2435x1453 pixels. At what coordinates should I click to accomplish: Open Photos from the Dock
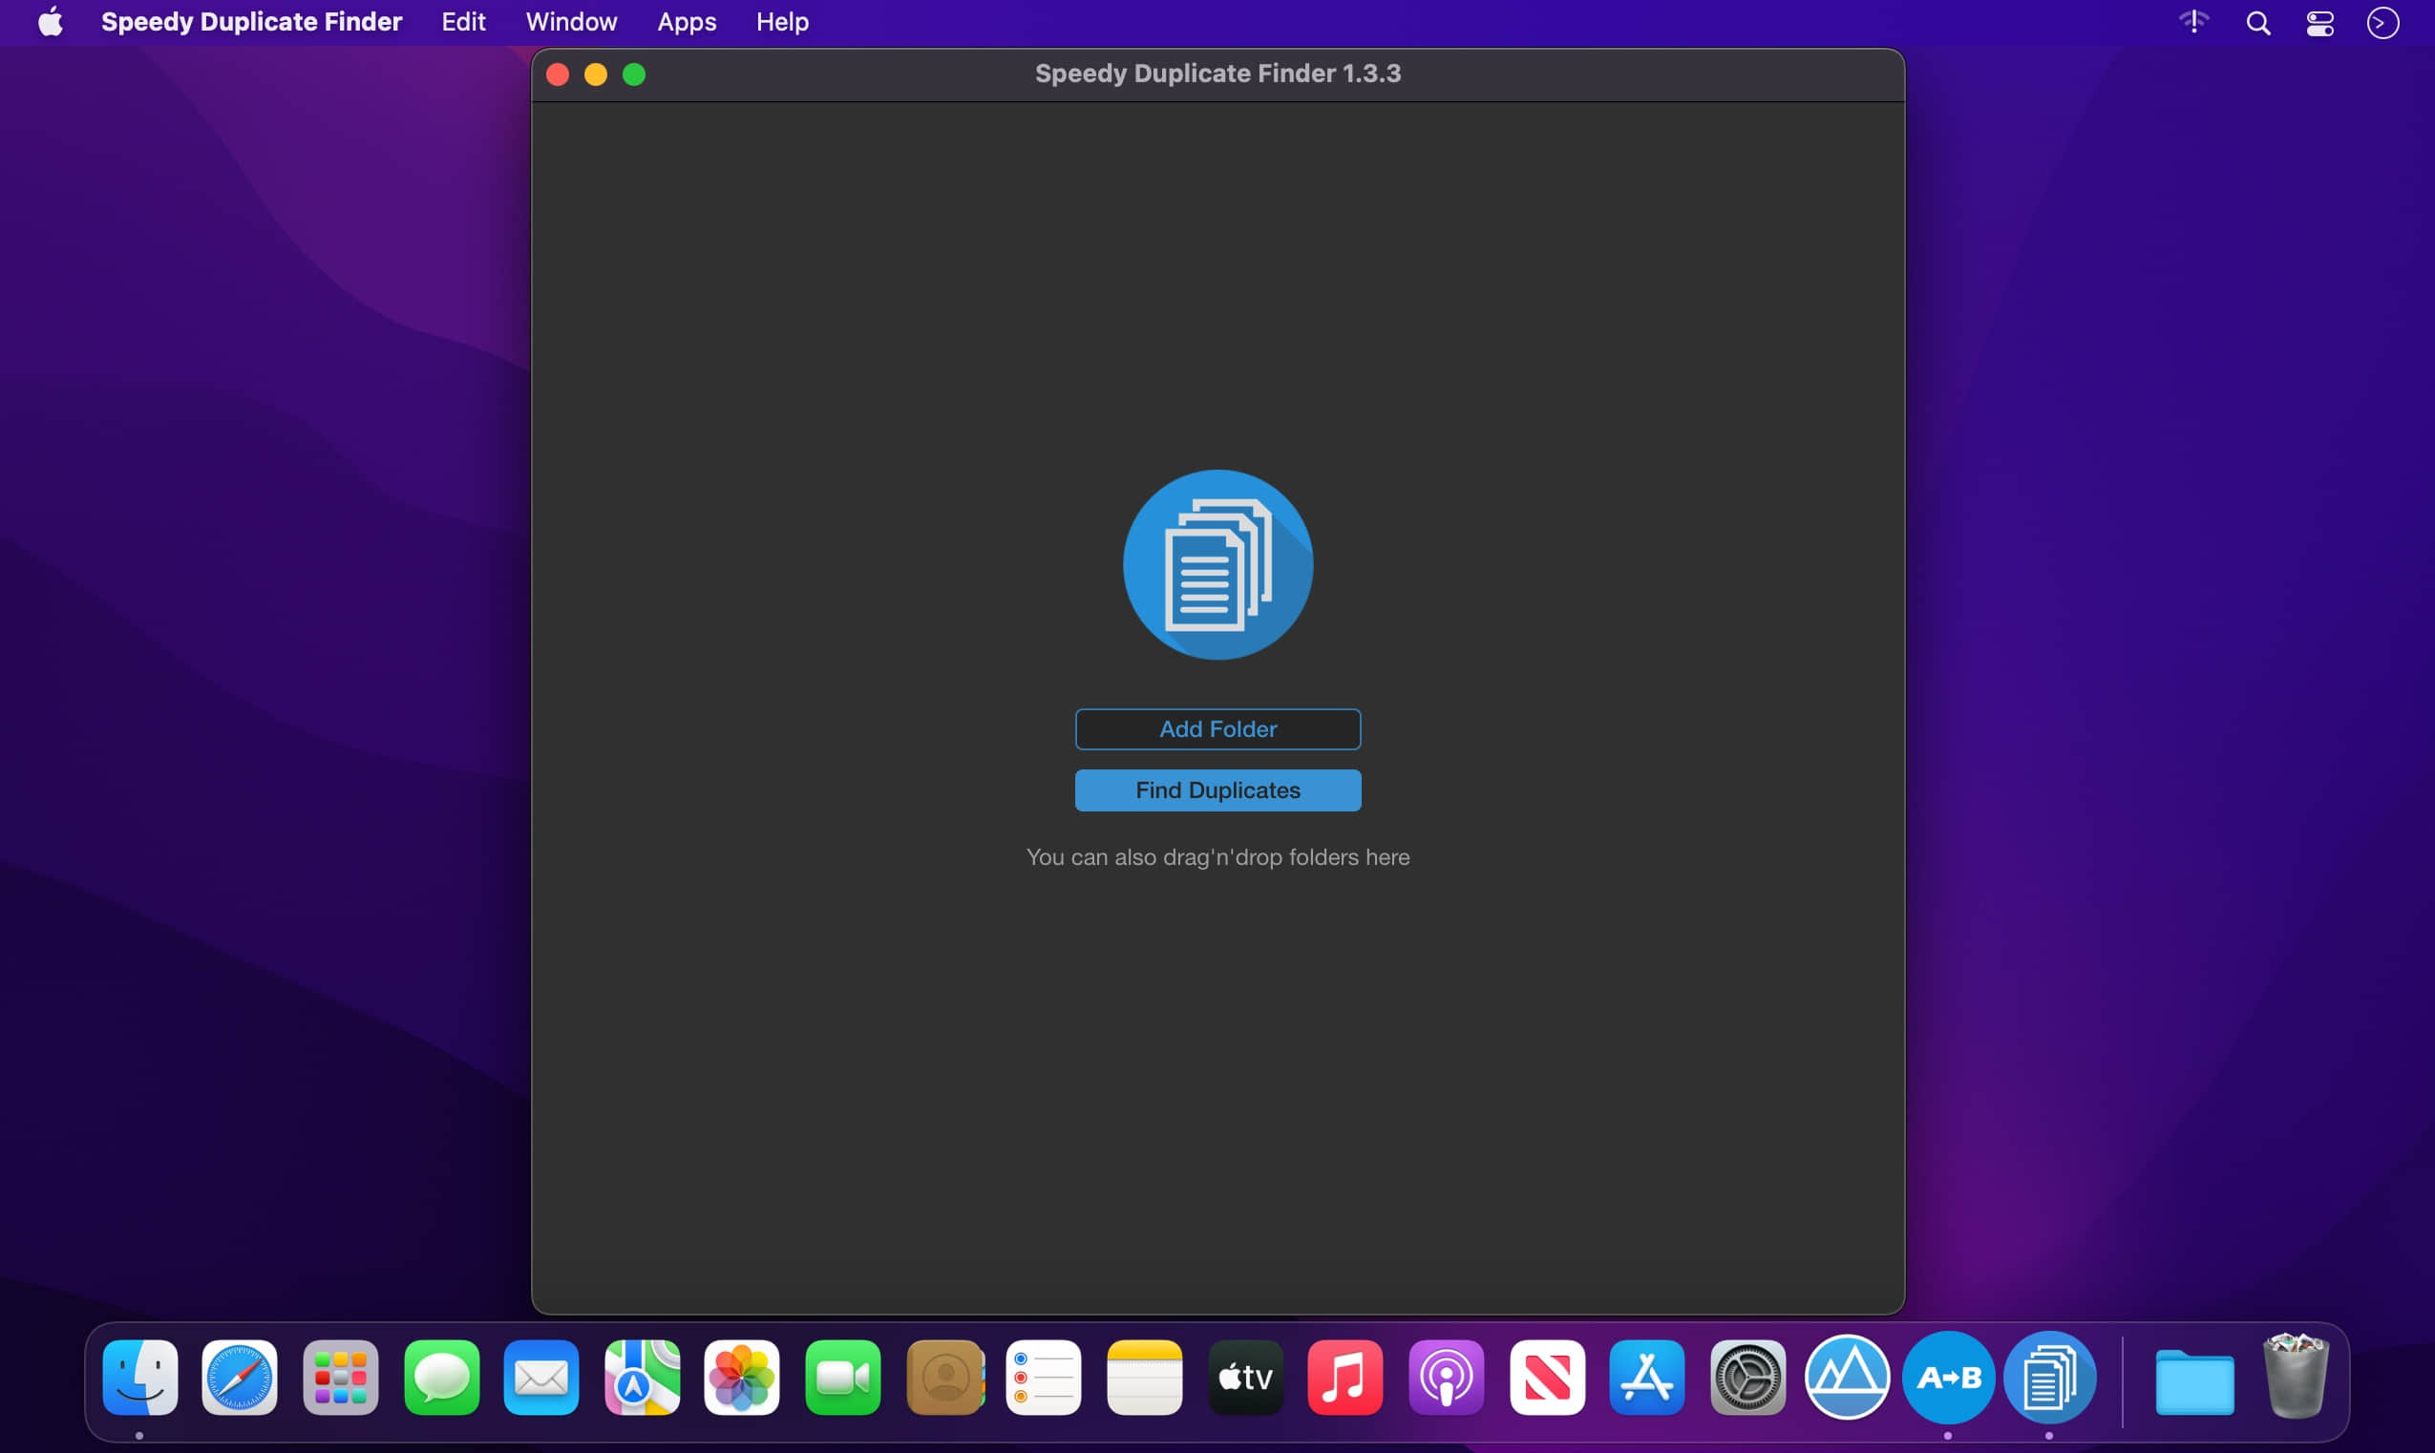(742, 1378)
